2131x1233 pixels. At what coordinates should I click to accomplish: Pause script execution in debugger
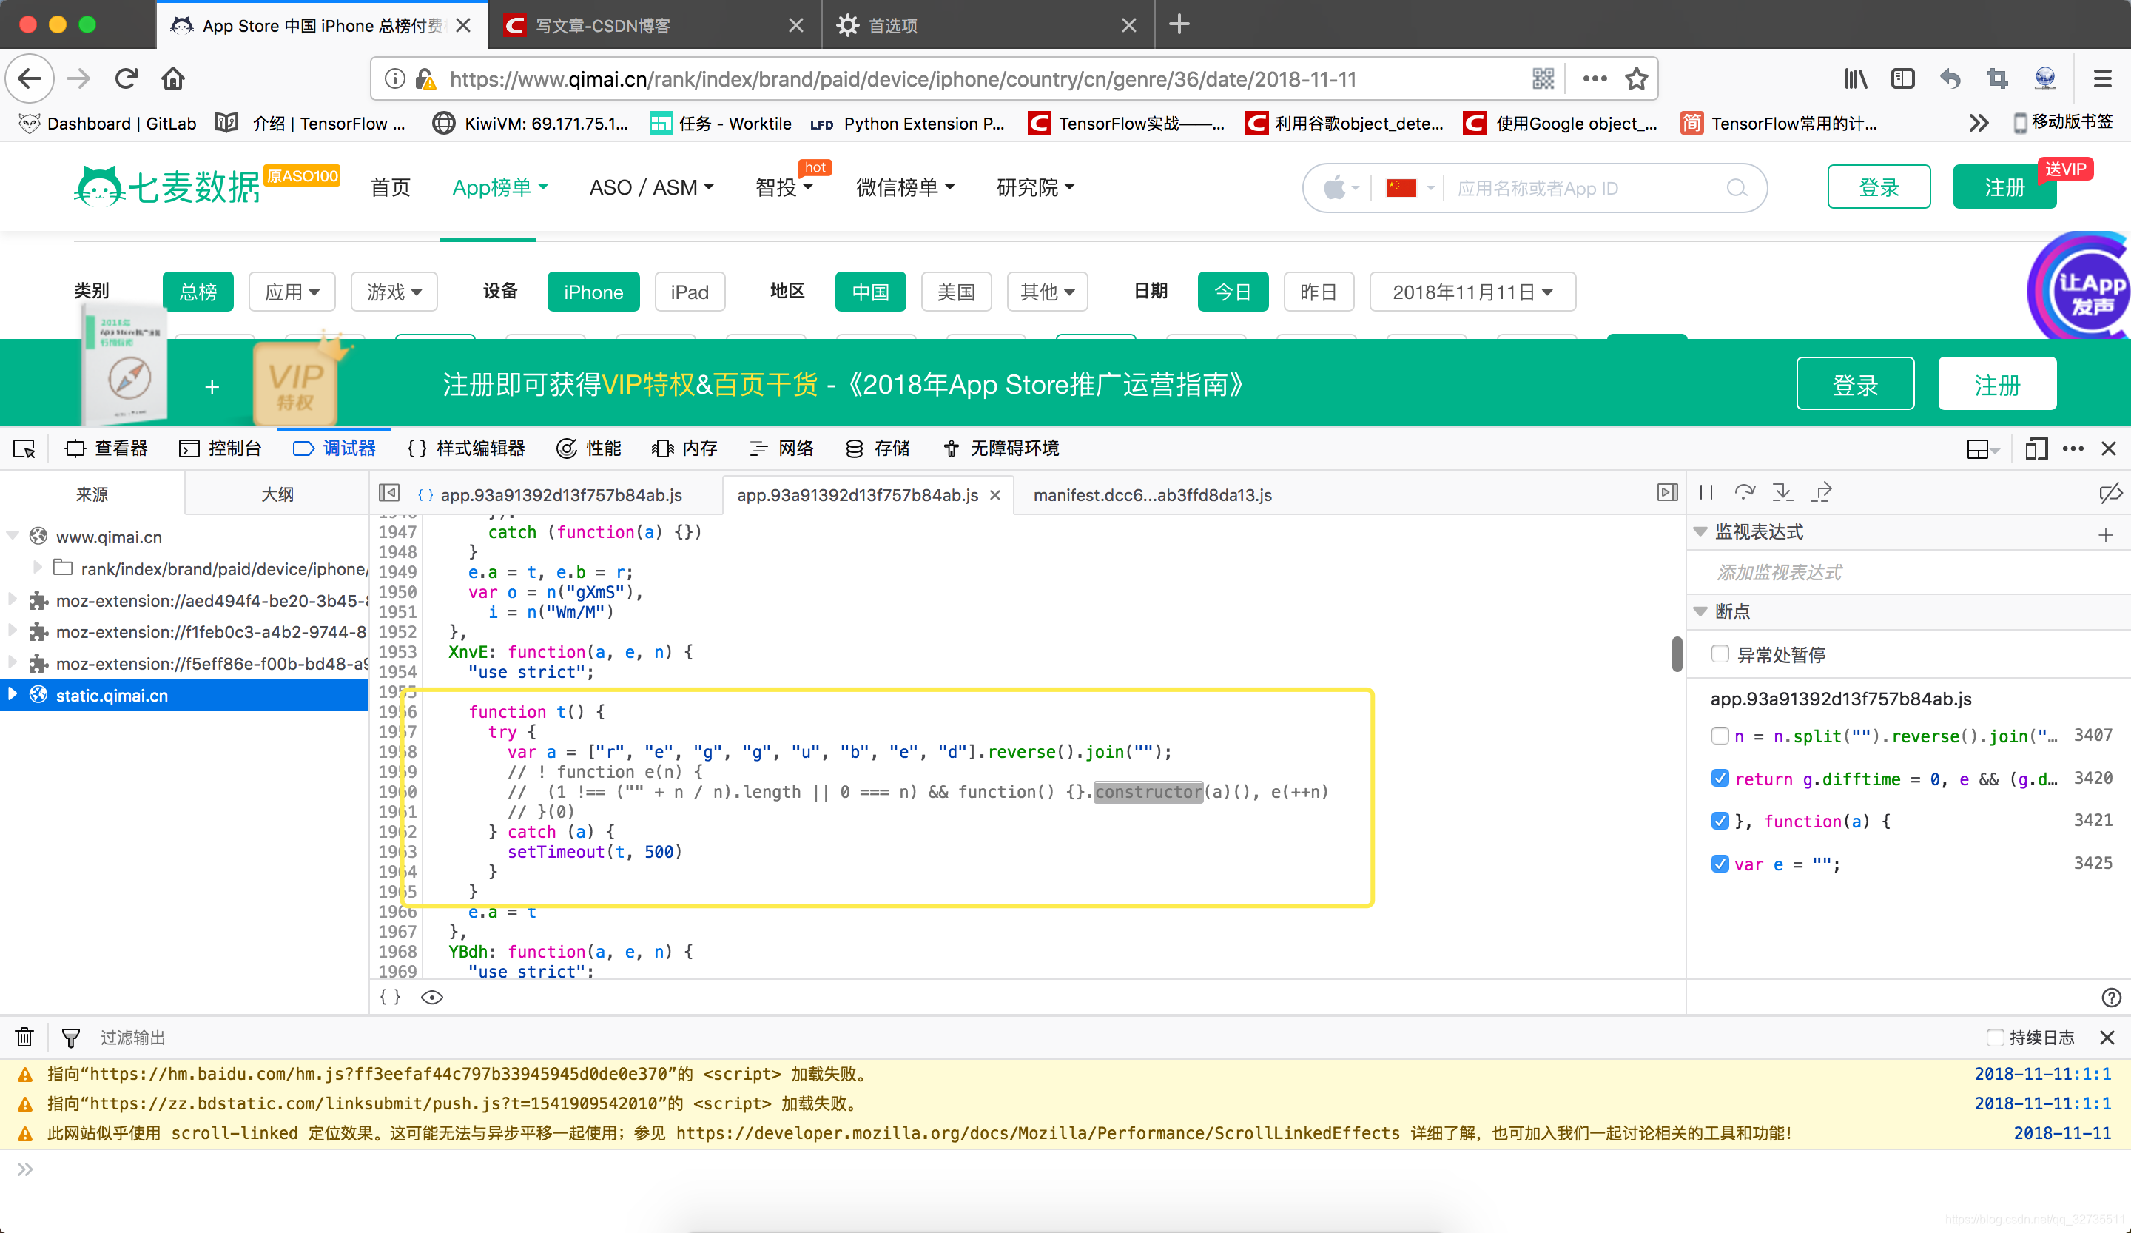click(1706, 492)
